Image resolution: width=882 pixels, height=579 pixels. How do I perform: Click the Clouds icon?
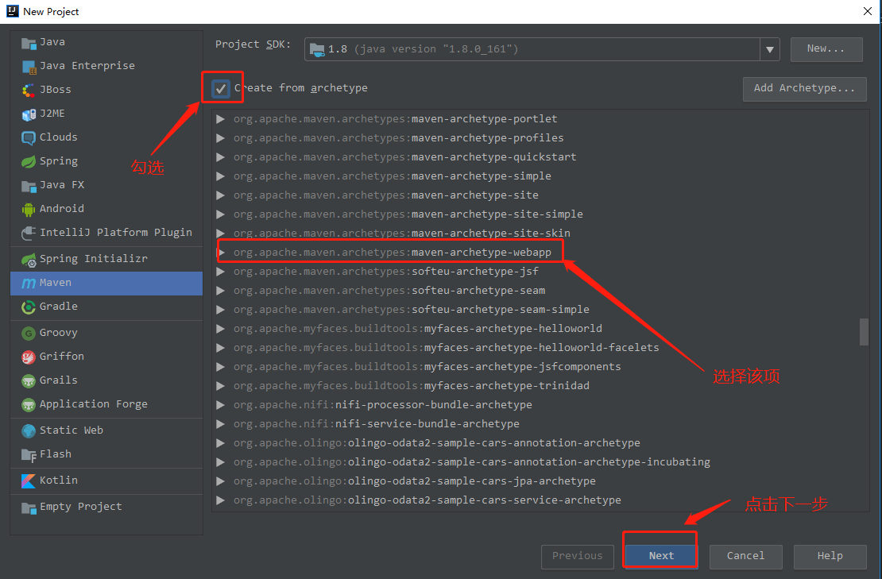tap(28, 137)
